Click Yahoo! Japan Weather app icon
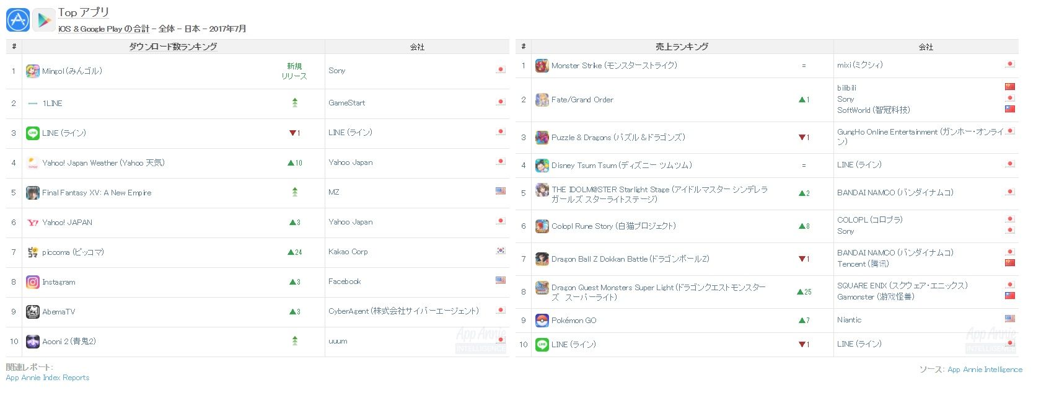 33,163
